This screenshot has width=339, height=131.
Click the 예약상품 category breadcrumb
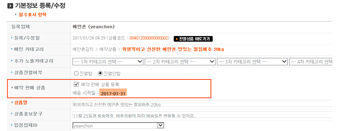(108, 49)
